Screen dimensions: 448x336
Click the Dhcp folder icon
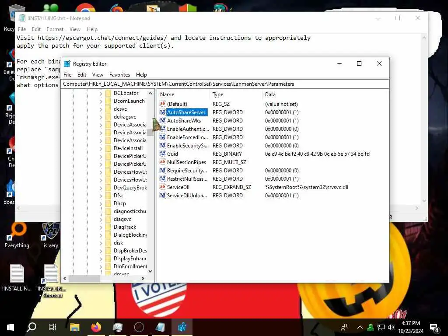tap(108, 203)
